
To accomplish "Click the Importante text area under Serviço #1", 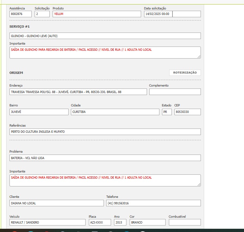I will pos(105,52).
